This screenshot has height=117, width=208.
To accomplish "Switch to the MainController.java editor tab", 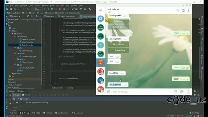I will tap(67, 16).
